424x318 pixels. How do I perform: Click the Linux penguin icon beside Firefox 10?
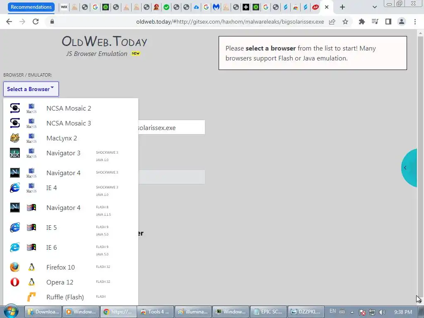tap(31, 267)
